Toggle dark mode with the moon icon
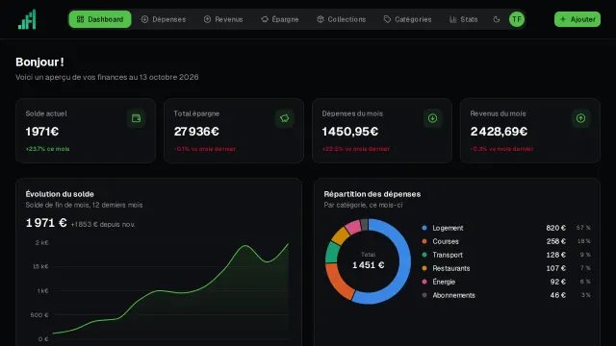Image resolution: width=616 pixels, height=346 pixels. [497, 19]
